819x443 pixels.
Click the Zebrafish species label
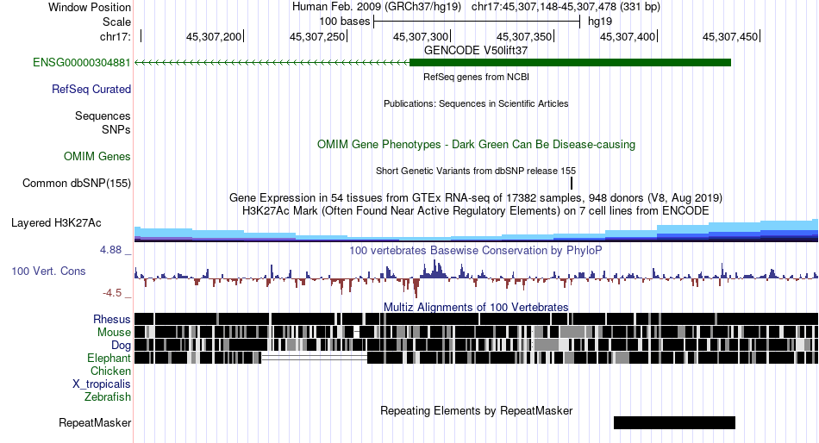pos(108,397)
